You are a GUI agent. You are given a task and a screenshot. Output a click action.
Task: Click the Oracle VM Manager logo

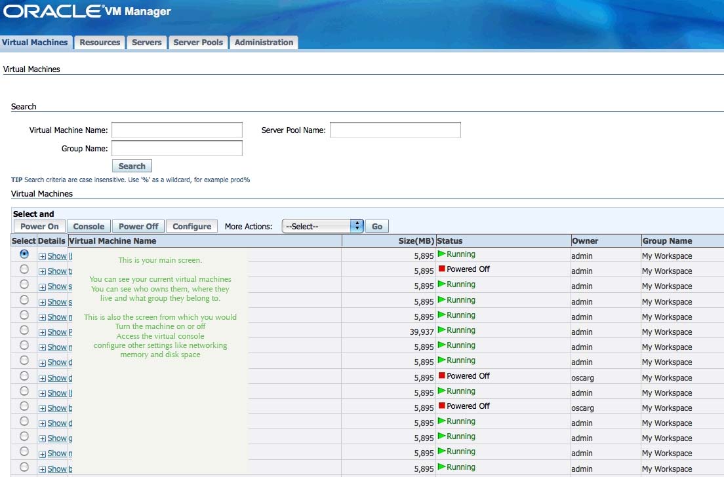(87, 11)
